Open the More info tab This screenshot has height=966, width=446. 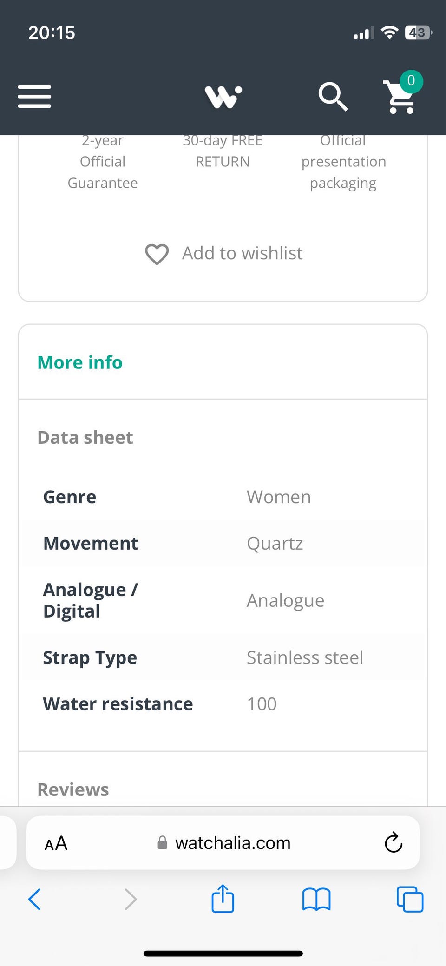[x=80, y=362]
